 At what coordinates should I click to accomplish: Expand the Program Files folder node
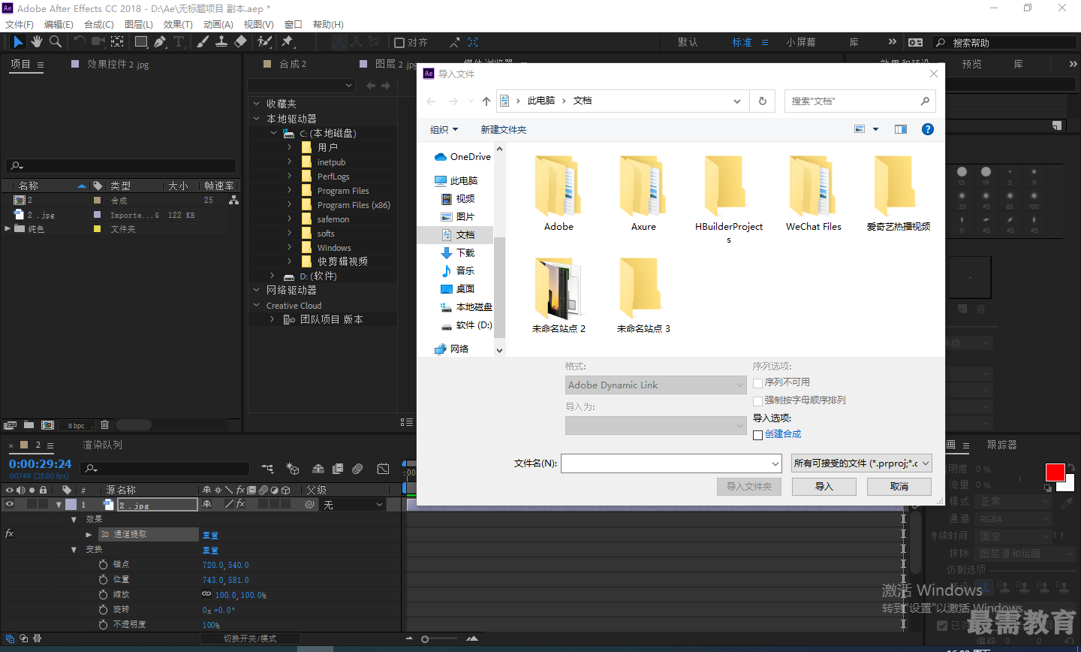[289, 191]
